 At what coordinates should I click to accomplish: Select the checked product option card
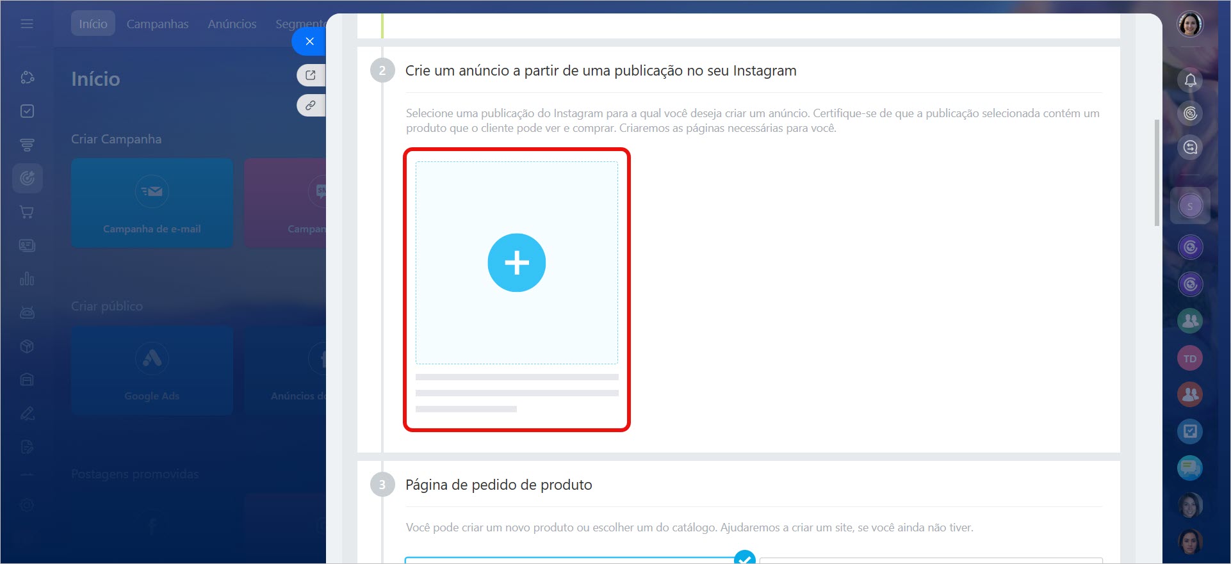tap(580, 560)
